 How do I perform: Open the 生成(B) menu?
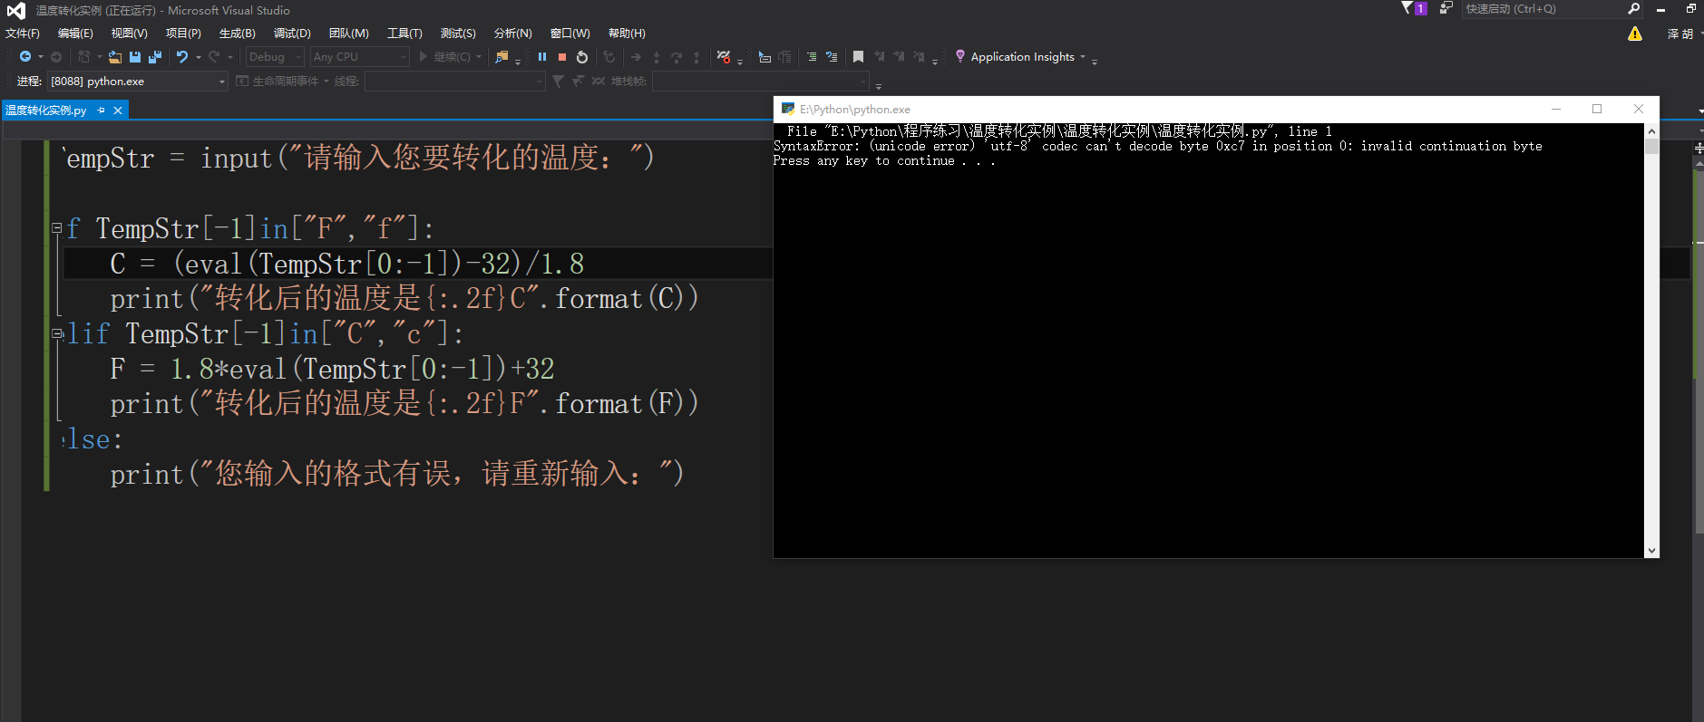tap(237, 34)
